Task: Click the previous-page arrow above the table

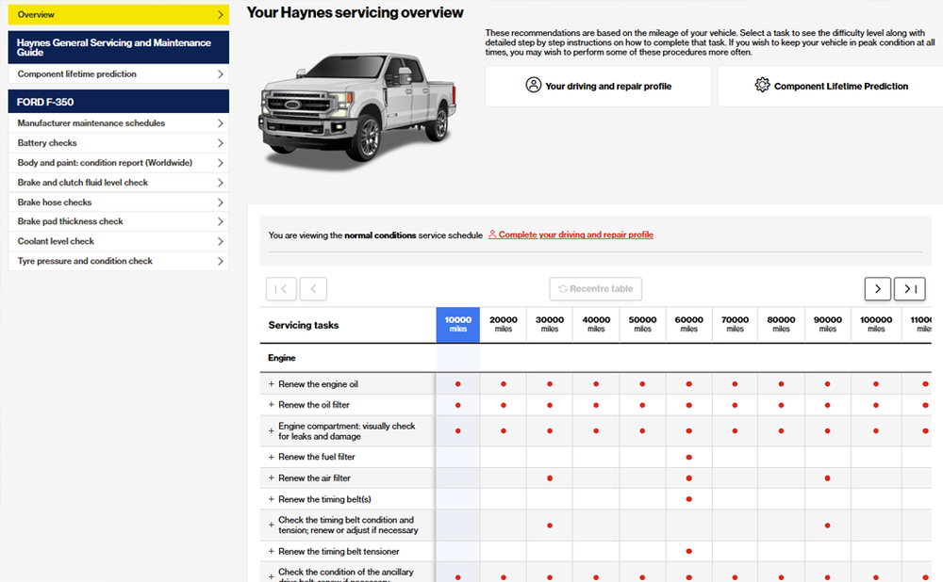Action: tap(313, 289)
